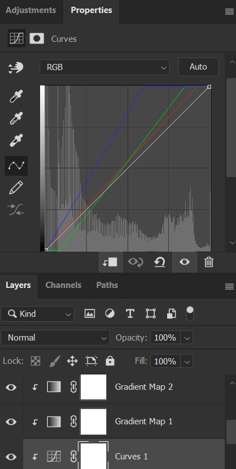Open the Normal blend mode dropdown
The width and height of the screenshot is (236, 469).
55,338
